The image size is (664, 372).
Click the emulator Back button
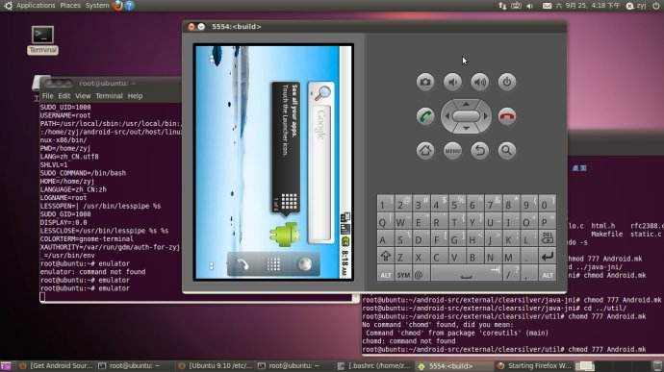pos(479,151)
